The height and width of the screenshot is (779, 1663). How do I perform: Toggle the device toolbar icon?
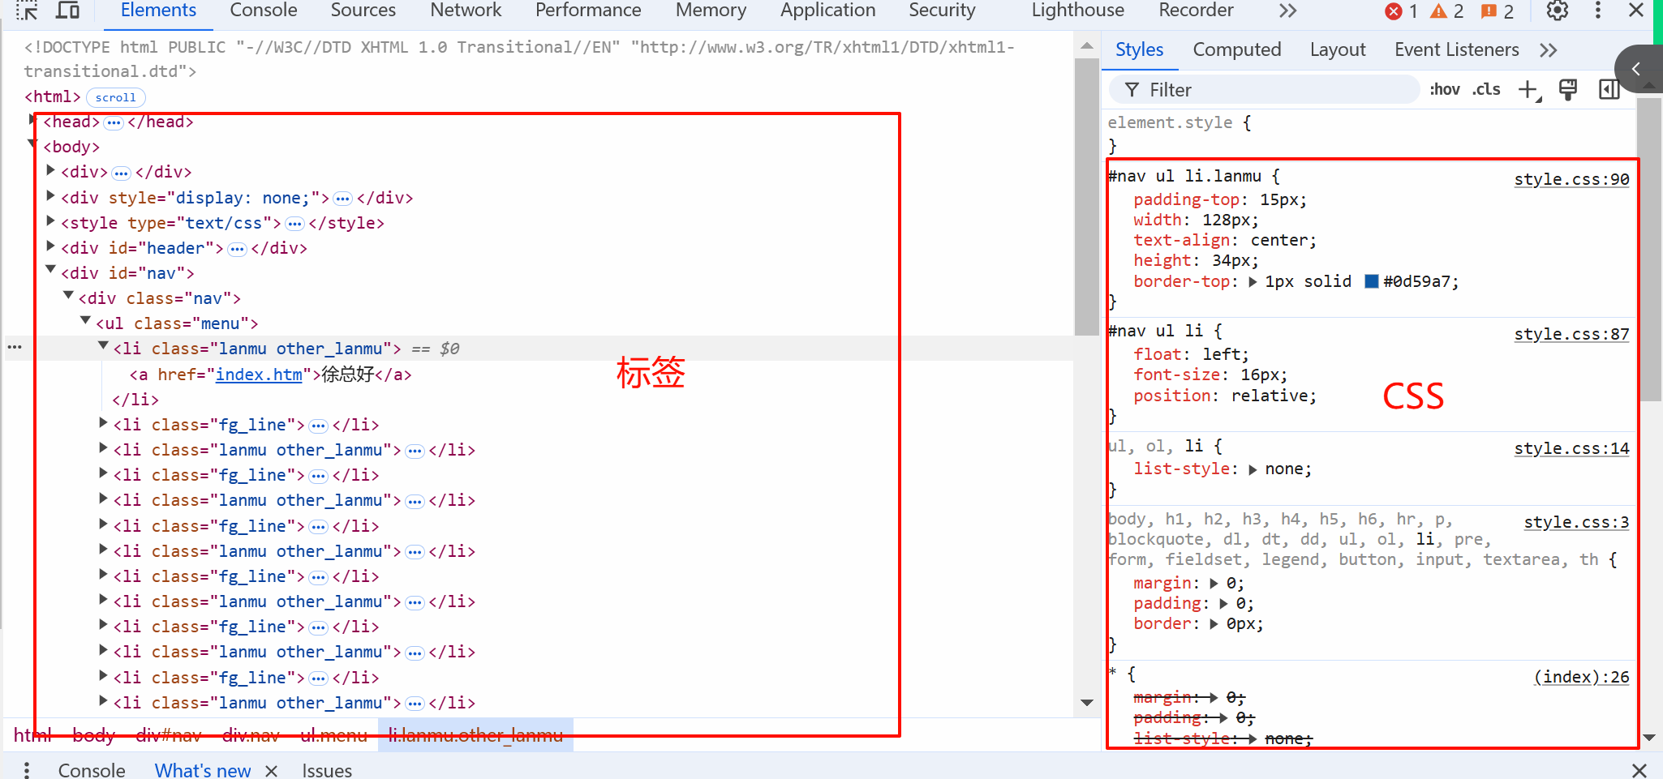[68, 10]
